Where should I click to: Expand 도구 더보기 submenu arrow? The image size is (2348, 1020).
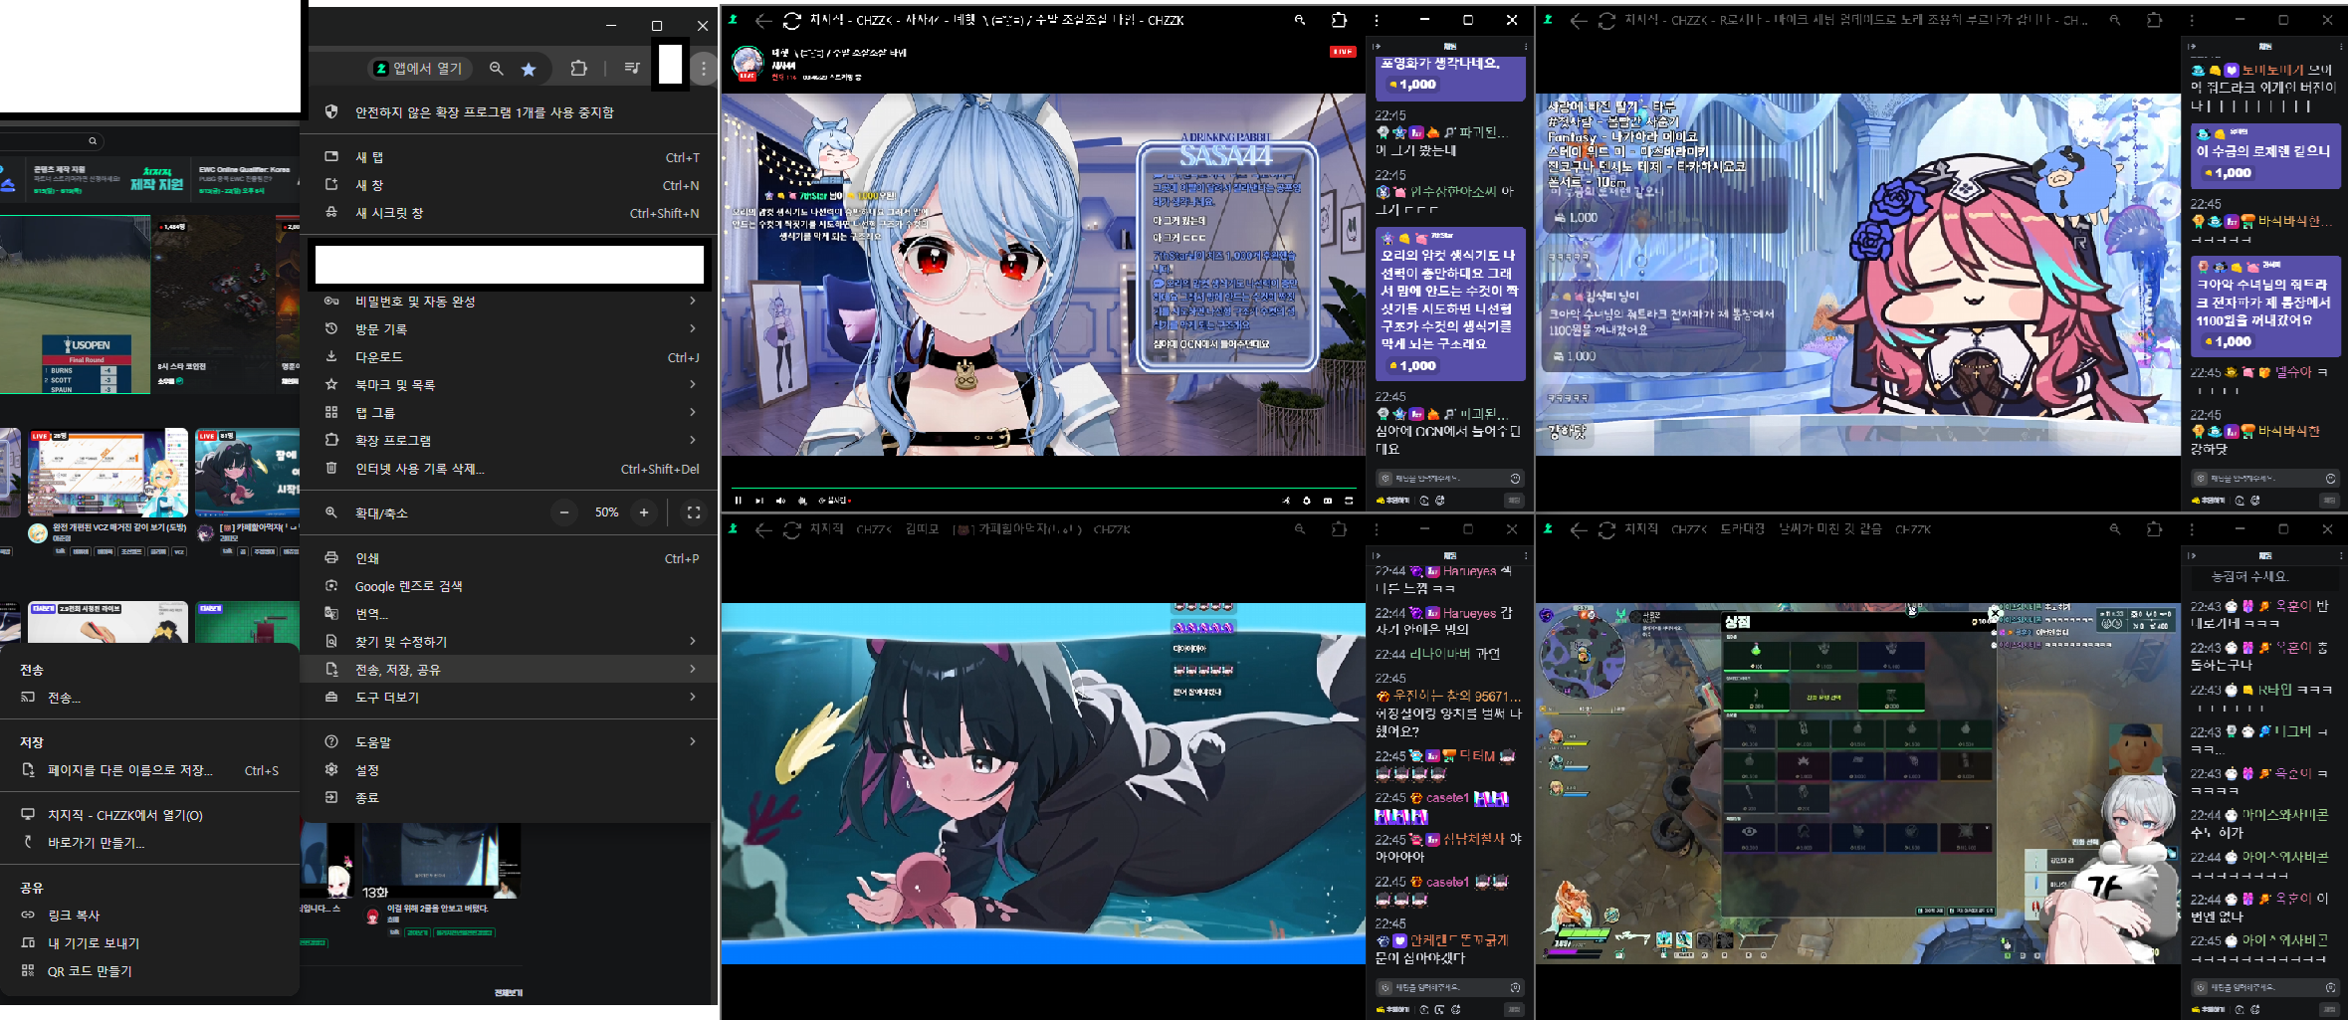[x=693, y=698]
